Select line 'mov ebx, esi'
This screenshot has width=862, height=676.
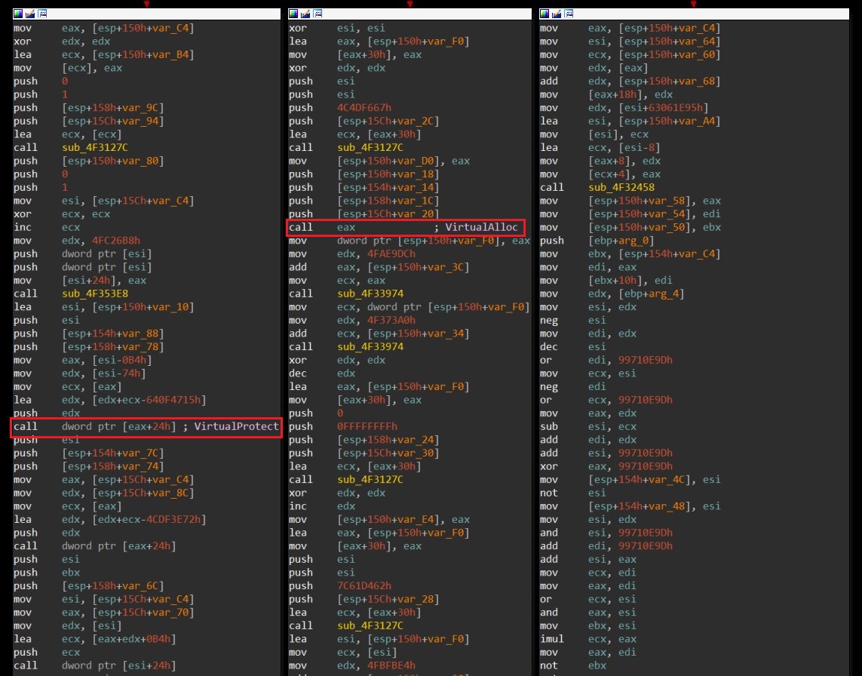[588, 625]
